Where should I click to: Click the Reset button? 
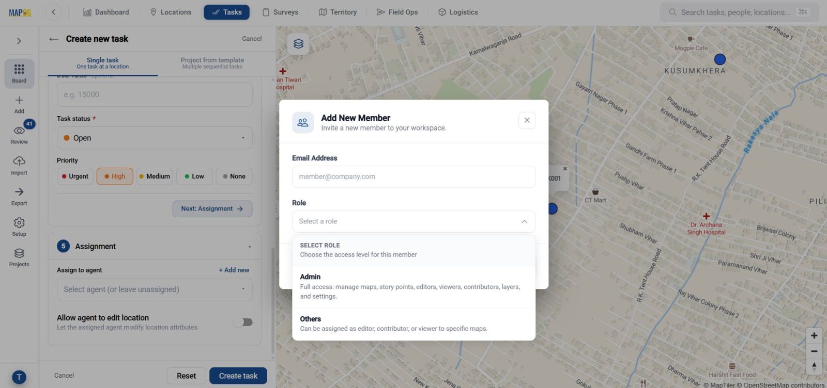point(186,376)
